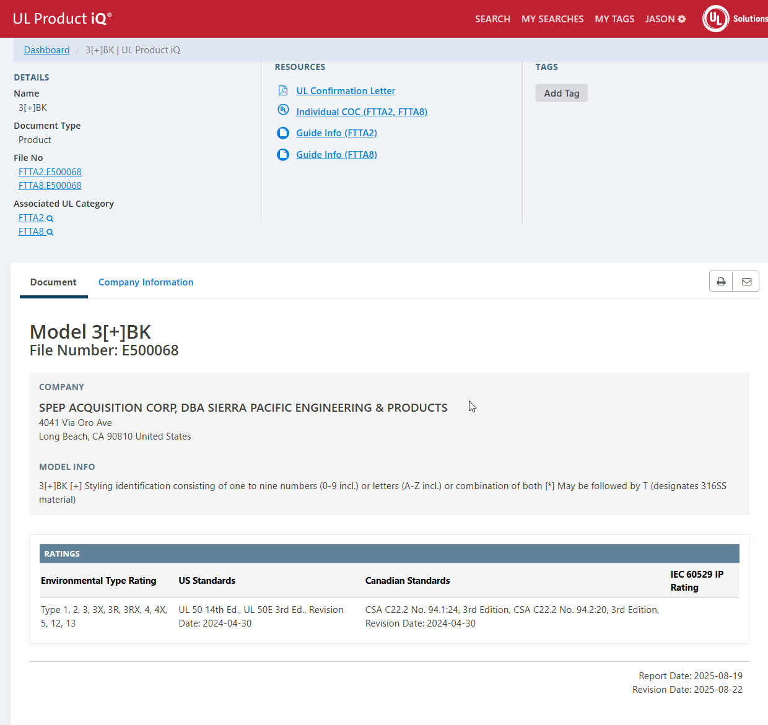The height and width of the screenshot is (725, 768).
Task: Open the SEARCH menu item
Action: tap(492, 19)
